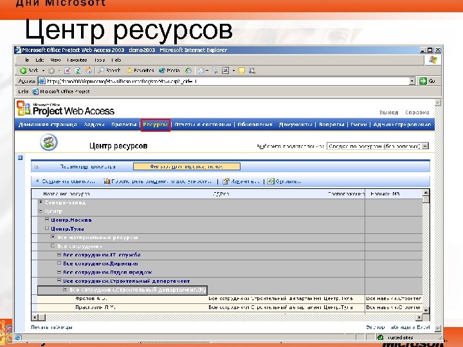The height and width of the screenshot is (347, 463).
Task: Open the Back button history dropdown arrow
Action: click(43, 71)
